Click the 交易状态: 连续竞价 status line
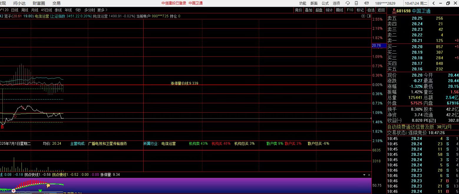 click(416, 133)
